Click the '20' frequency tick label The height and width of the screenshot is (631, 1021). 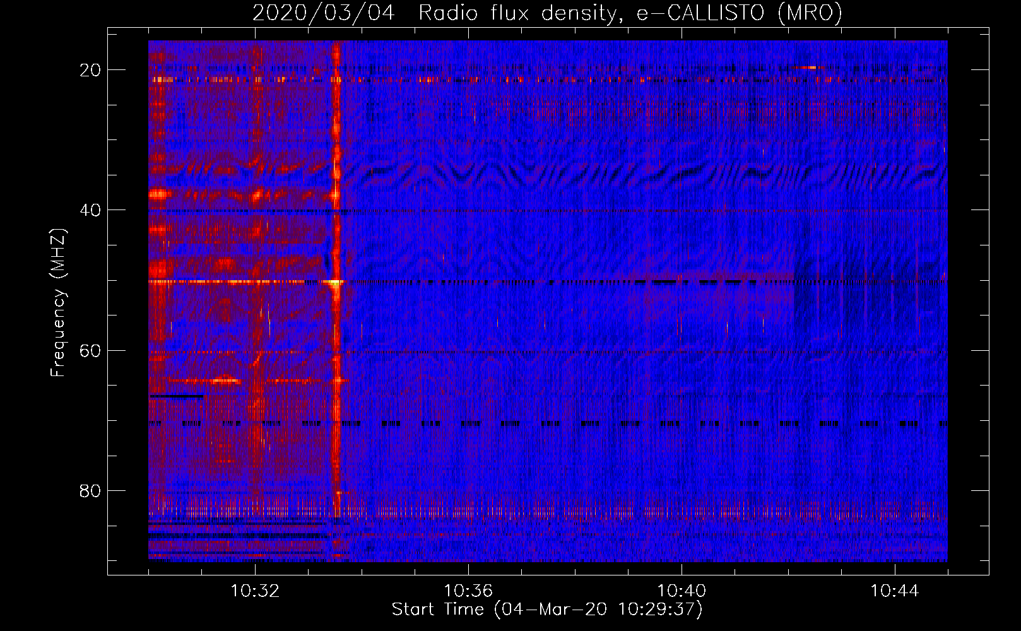pyautogui.click(x=91, y=70)
